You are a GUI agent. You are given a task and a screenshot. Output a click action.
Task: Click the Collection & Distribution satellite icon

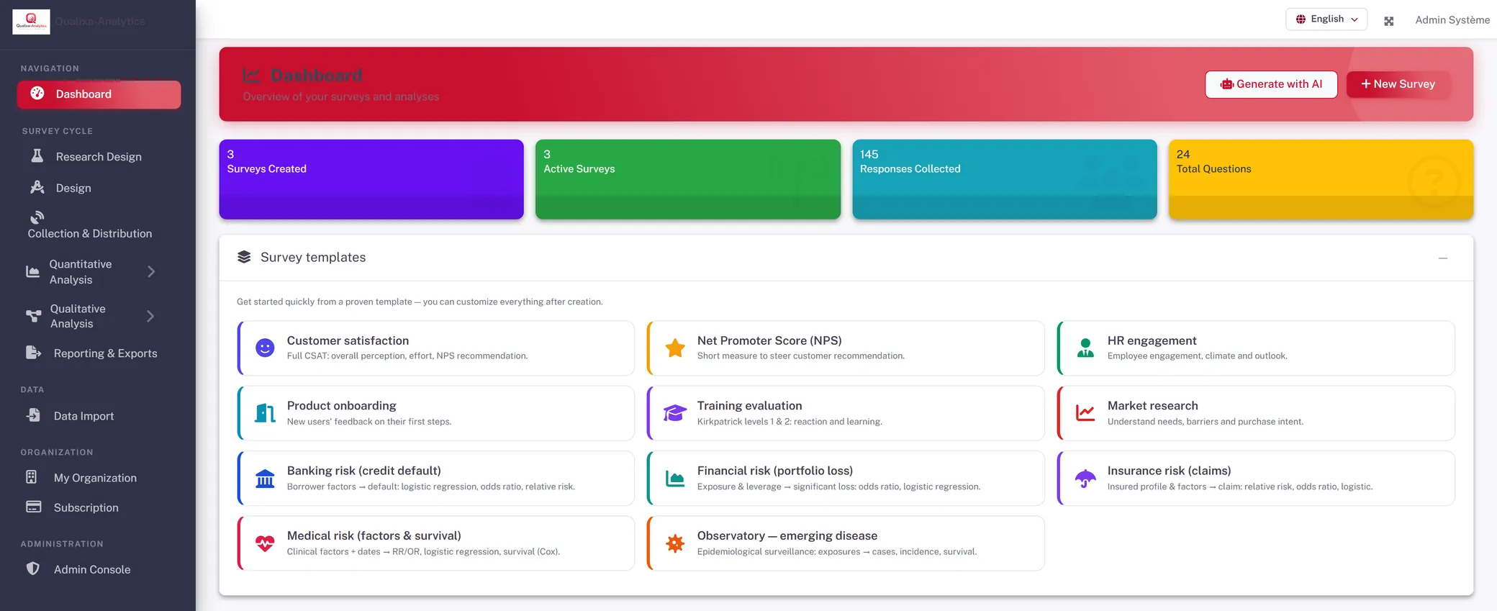coord(37,217)
